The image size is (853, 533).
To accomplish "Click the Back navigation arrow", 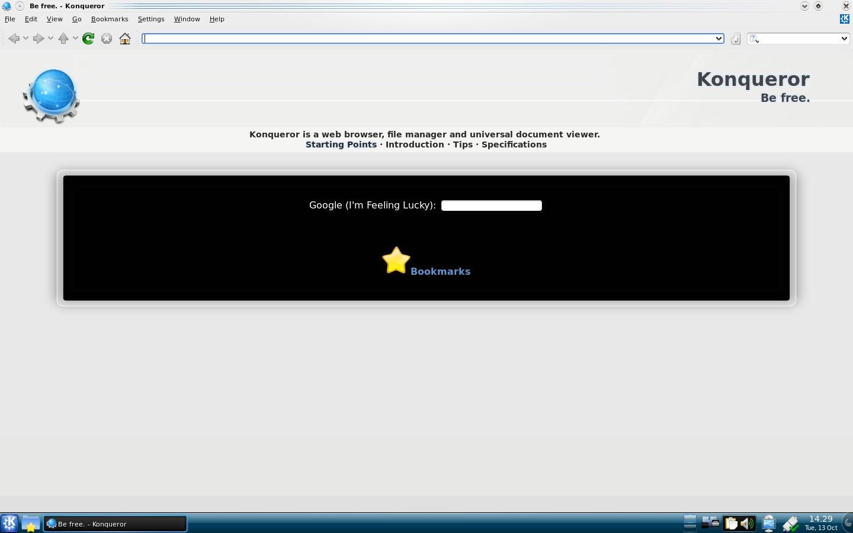I will 14,38.
